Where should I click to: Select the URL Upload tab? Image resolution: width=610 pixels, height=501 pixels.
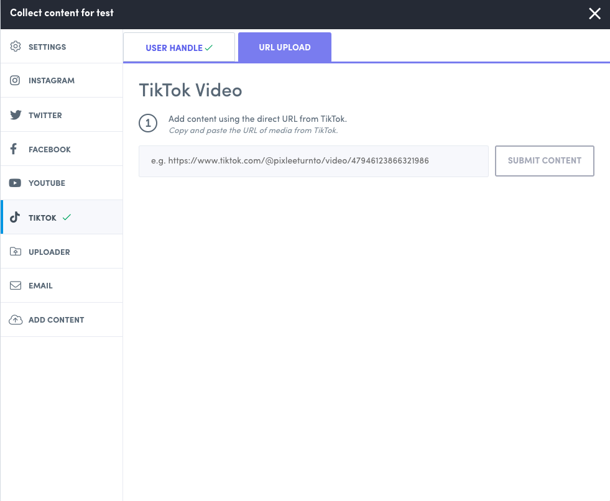(x=285, y=47)
